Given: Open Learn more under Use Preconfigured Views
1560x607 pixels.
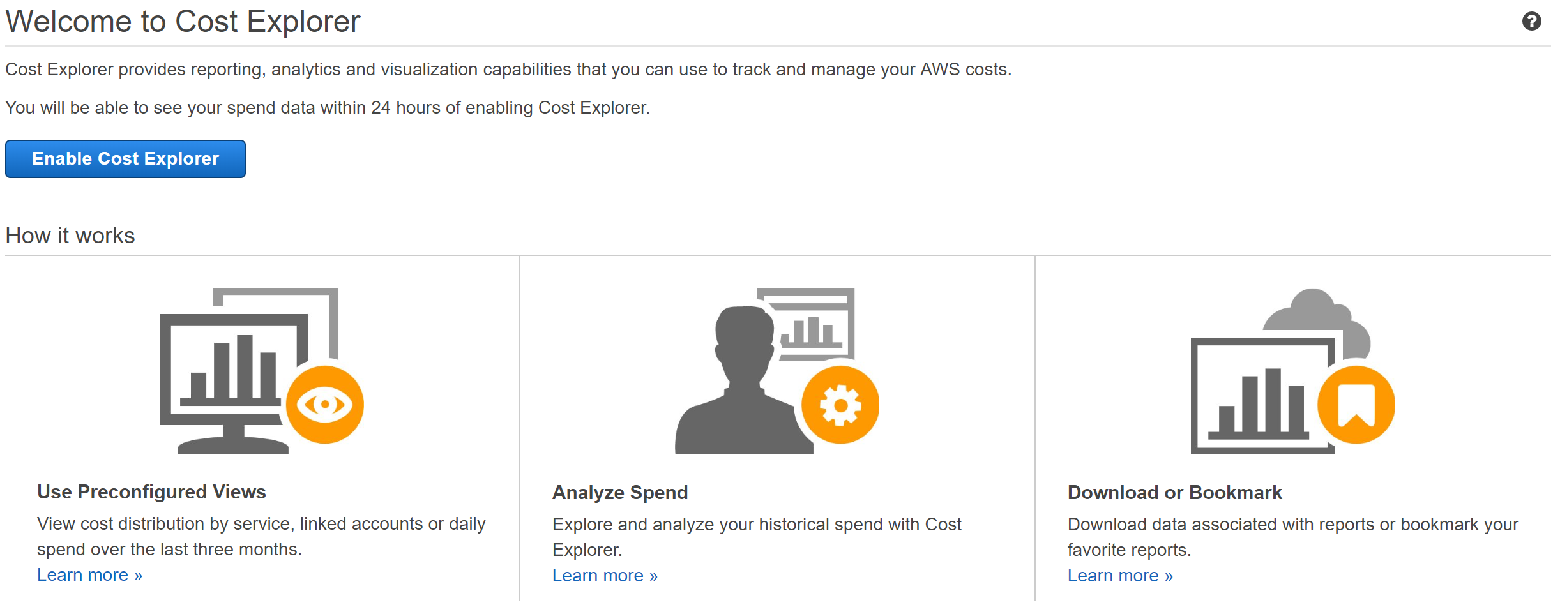Looking at the screenshot, I should point(89,575).
